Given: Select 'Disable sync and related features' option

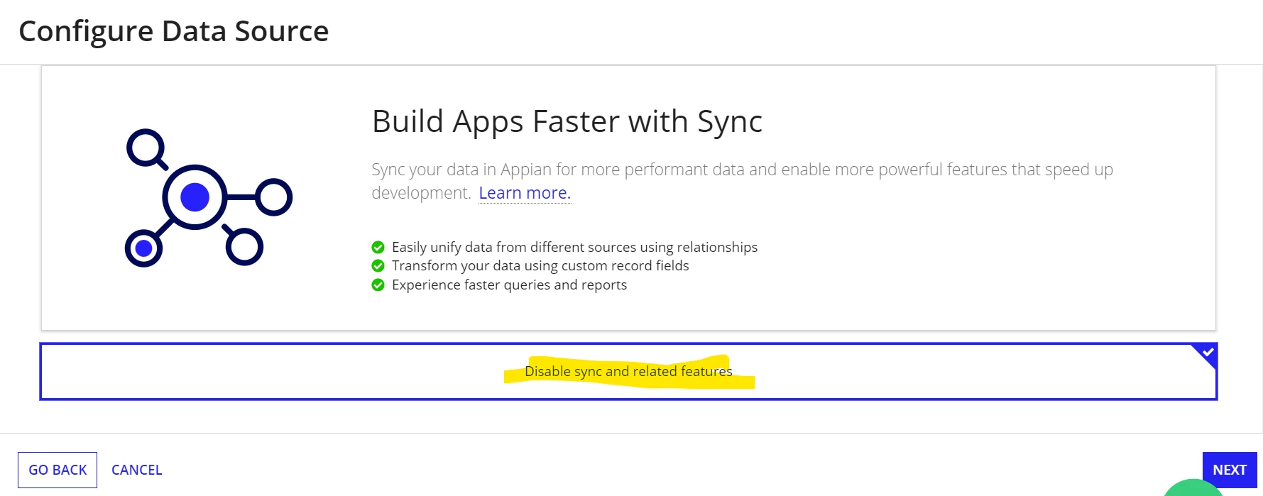Looking at the screenshot, I should 628,372.
